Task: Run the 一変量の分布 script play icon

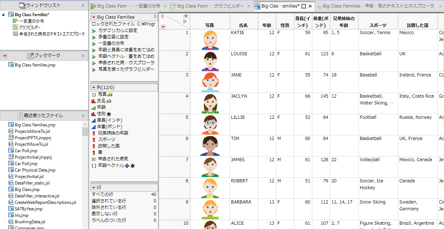Action: 94,43
